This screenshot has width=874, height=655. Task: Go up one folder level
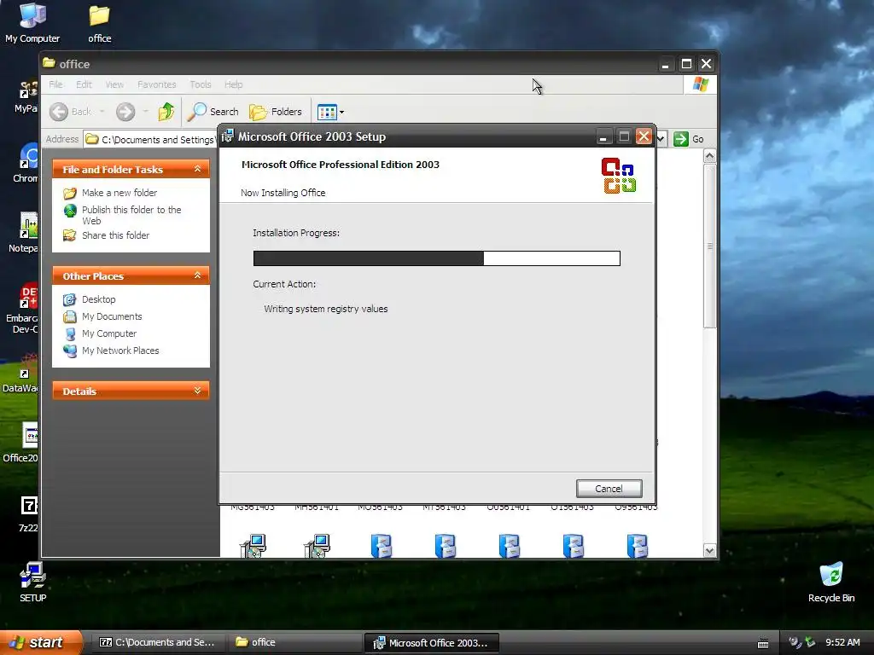click(166, 112)
